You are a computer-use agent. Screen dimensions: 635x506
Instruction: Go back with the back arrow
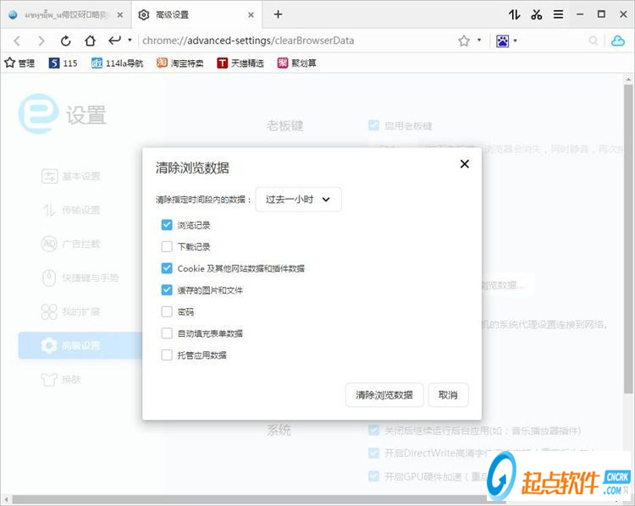pyautogui.click(x=17, y=41)
